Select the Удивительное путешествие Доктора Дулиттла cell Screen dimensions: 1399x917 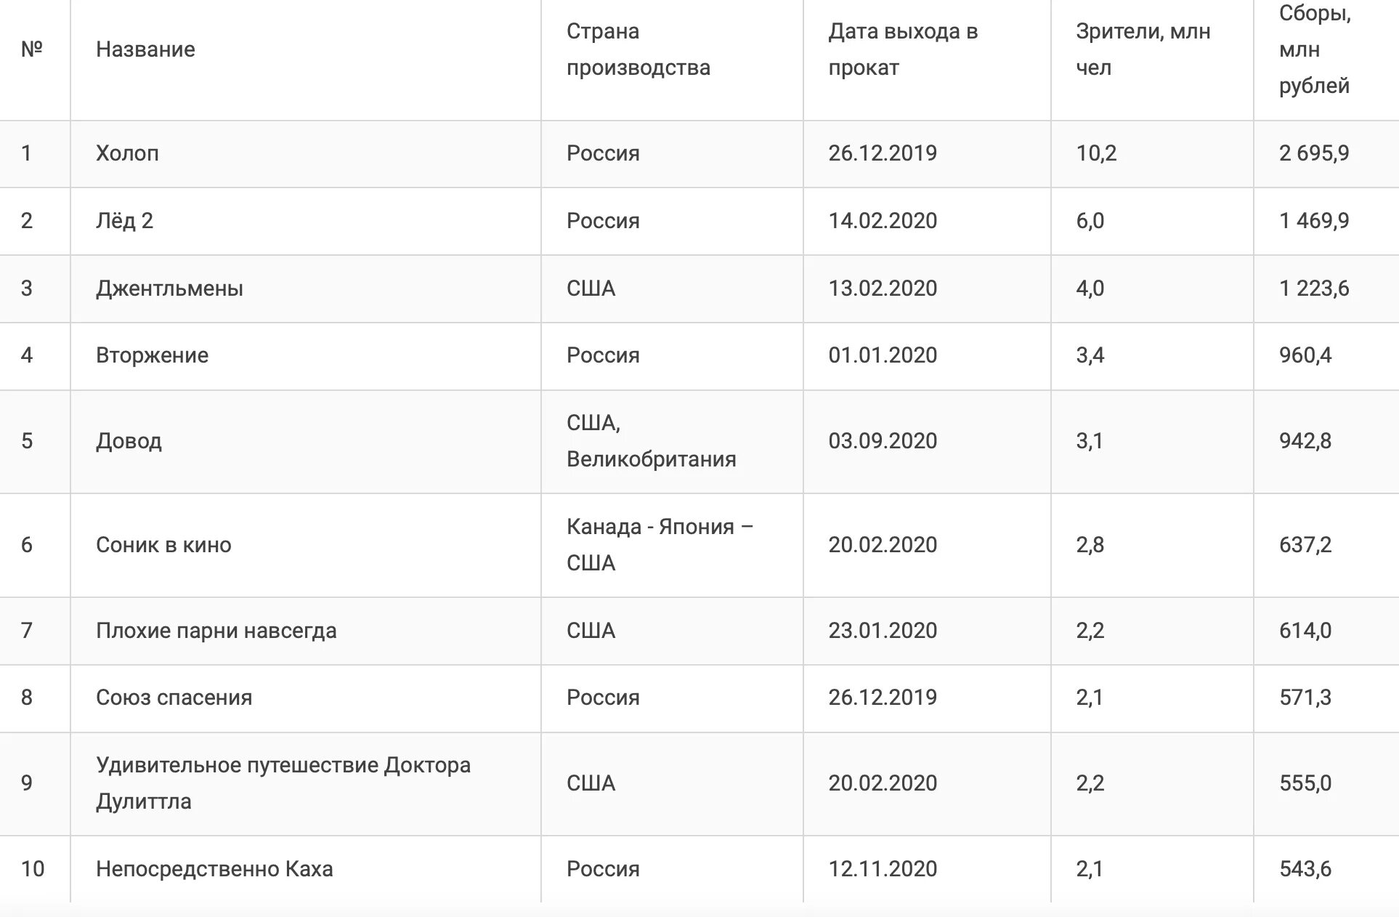(x=283, y=783)
